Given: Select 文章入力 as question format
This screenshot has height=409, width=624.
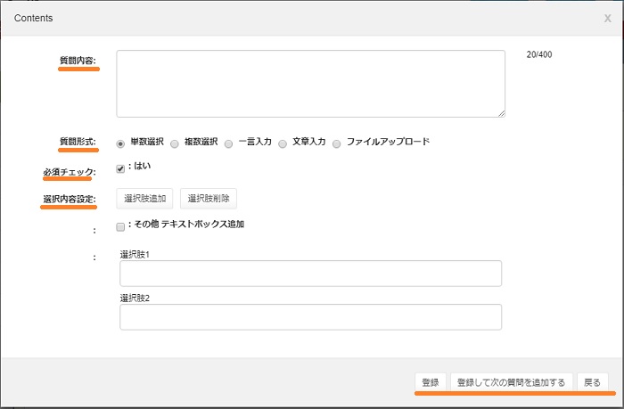Looking at the screenshot, I should (283, 143).
